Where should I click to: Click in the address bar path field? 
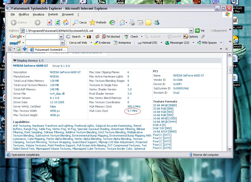(107, 31)
